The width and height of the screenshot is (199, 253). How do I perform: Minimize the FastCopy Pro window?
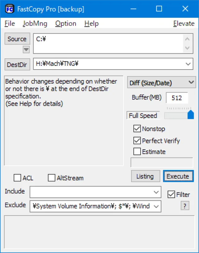(x=133, y=9)
